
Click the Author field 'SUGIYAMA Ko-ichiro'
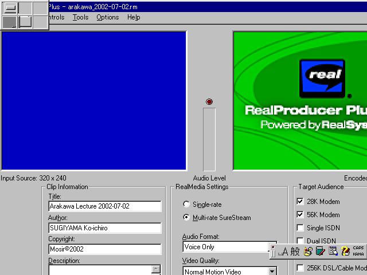point(105,228)
